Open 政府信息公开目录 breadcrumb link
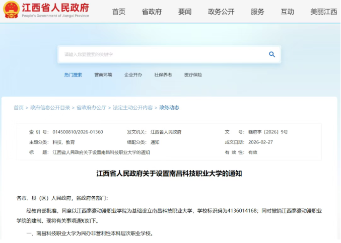The image size is (341, 243). coord(50,108)
